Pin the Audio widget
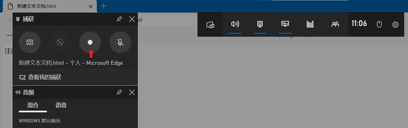The height and width of the screenshot is (128, 408). (119, 92)
